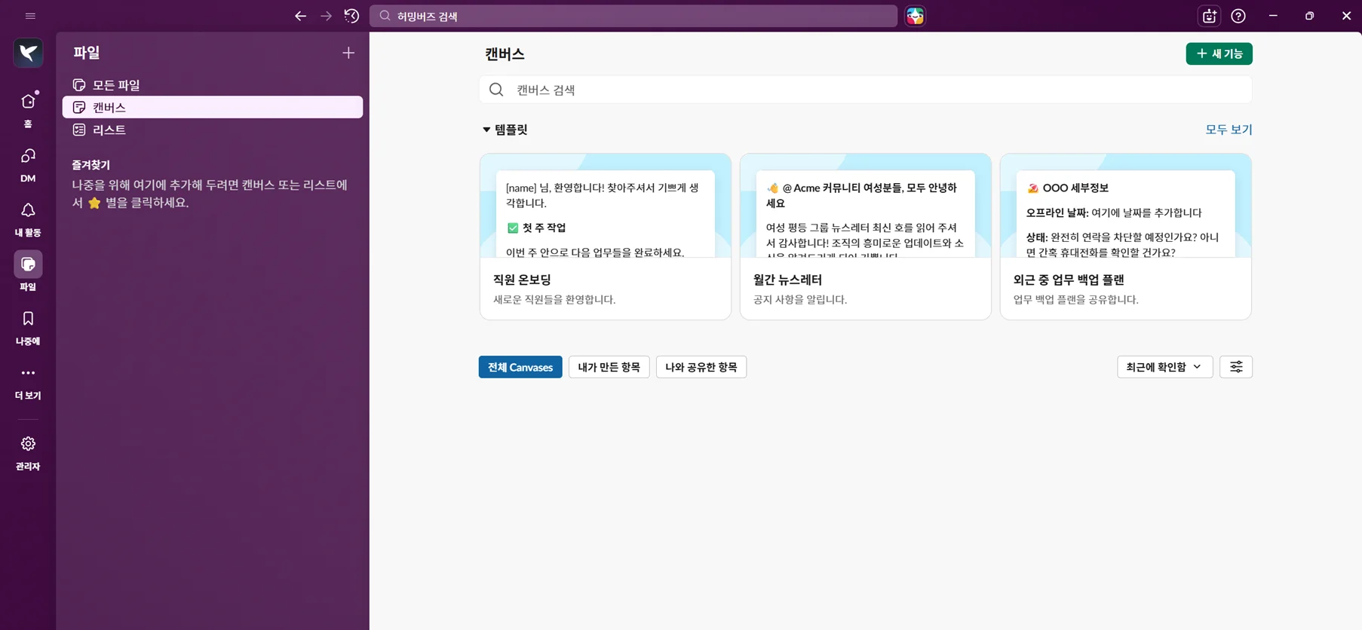Select the 전체 Canvases filter
Image resolution: width=1362 pixels, height=630 pixels.
pyautogui.click(x=520, y=367)
